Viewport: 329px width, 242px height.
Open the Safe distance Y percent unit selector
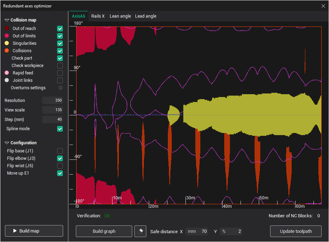pyautogui.click(x=224, y=231)
